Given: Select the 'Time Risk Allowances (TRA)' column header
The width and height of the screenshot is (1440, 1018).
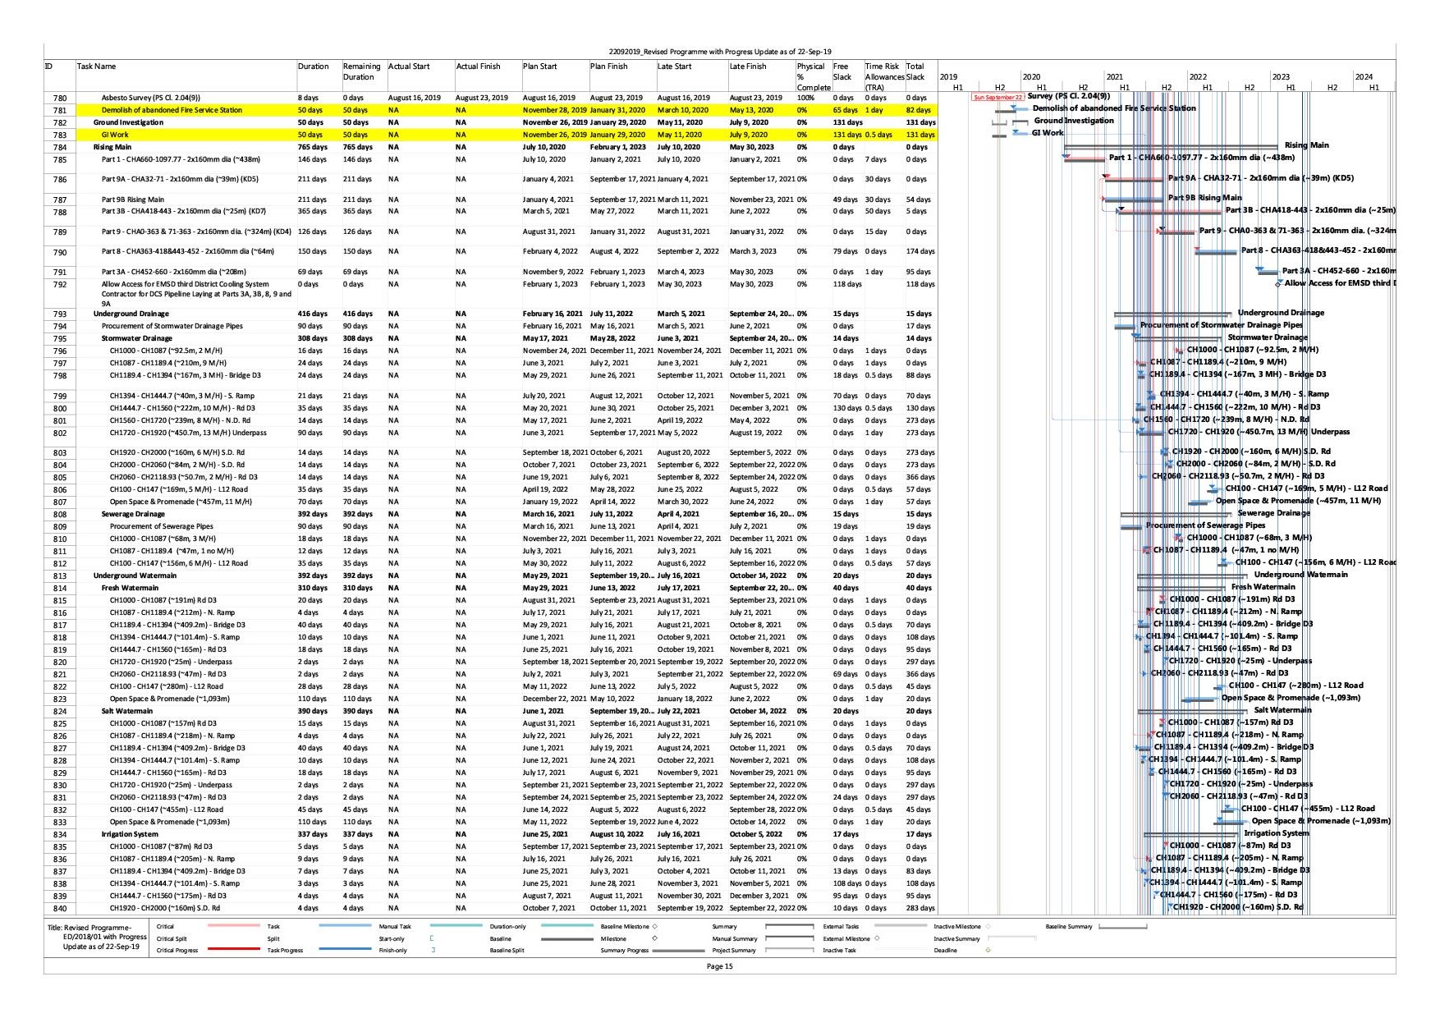Looking at the screenshot, I should pyautogui.click(x=883, y=76).
